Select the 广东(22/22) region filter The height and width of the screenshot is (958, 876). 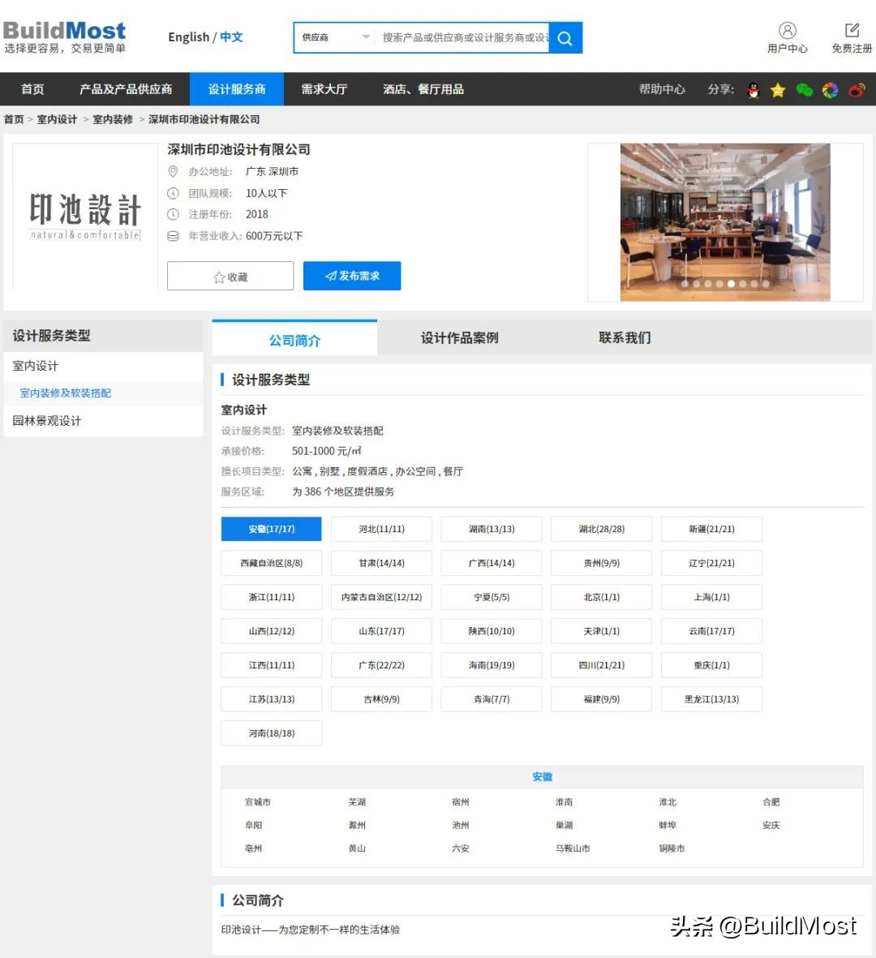pos(381,665)
